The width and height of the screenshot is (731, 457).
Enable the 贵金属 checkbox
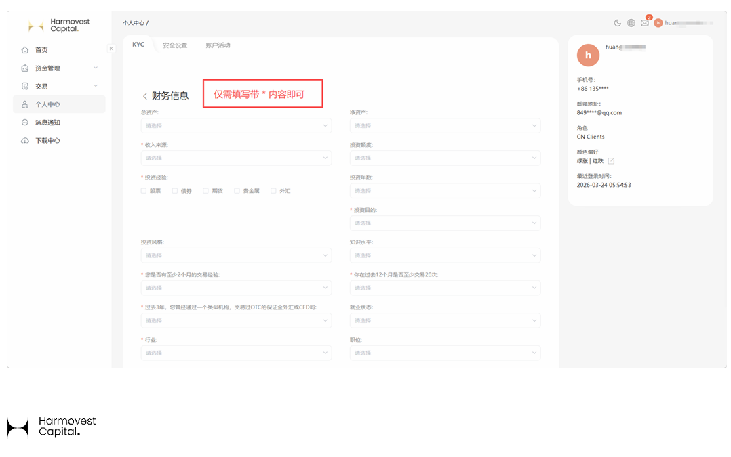[x=237, y=191]
